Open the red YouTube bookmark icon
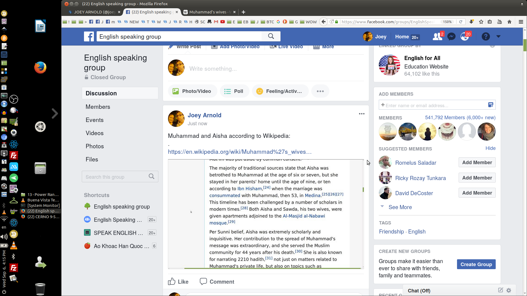The image size is (527, 296). (x=223, y=22)
